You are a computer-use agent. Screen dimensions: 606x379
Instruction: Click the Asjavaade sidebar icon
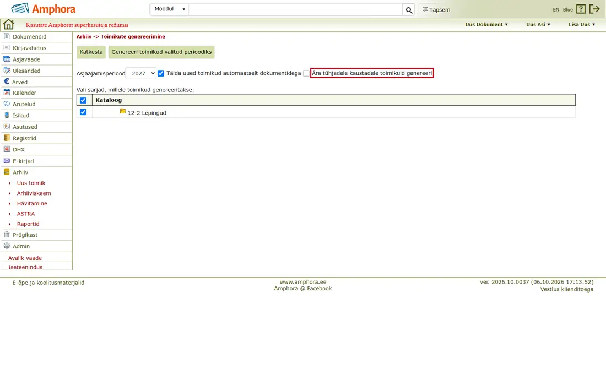tap(7, 59)
